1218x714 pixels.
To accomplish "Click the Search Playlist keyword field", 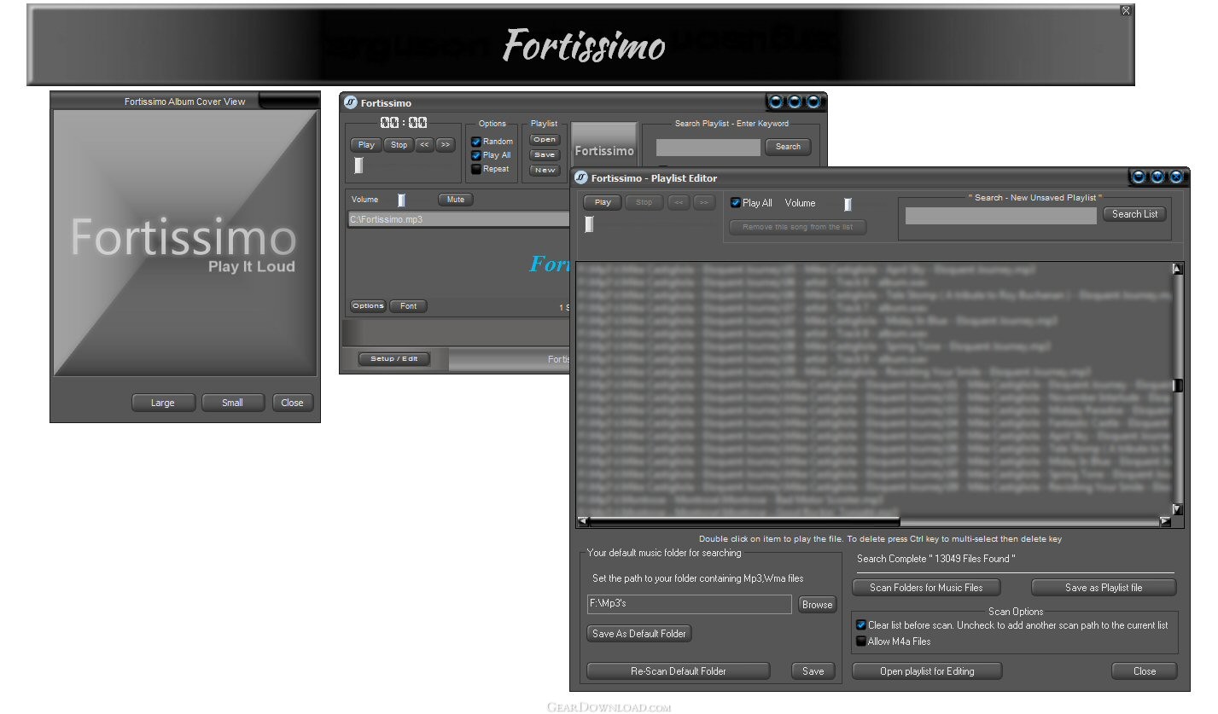I will pos(708,148).
